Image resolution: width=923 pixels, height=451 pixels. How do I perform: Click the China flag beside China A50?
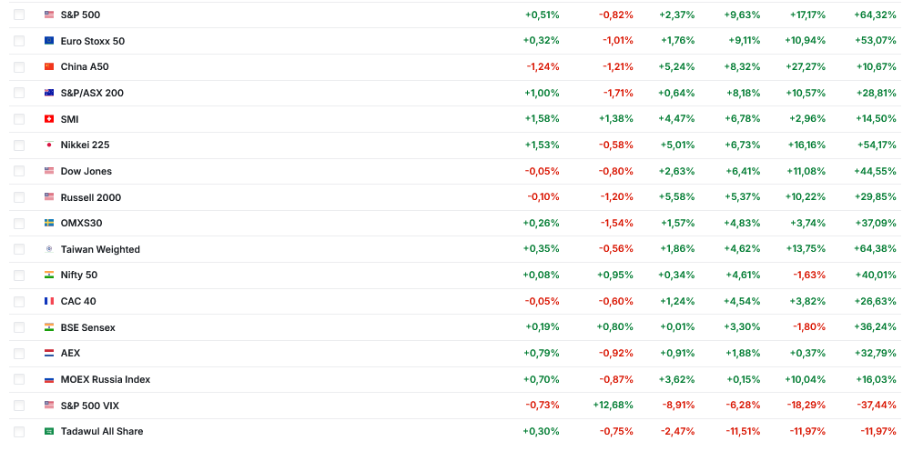[49, 66]
